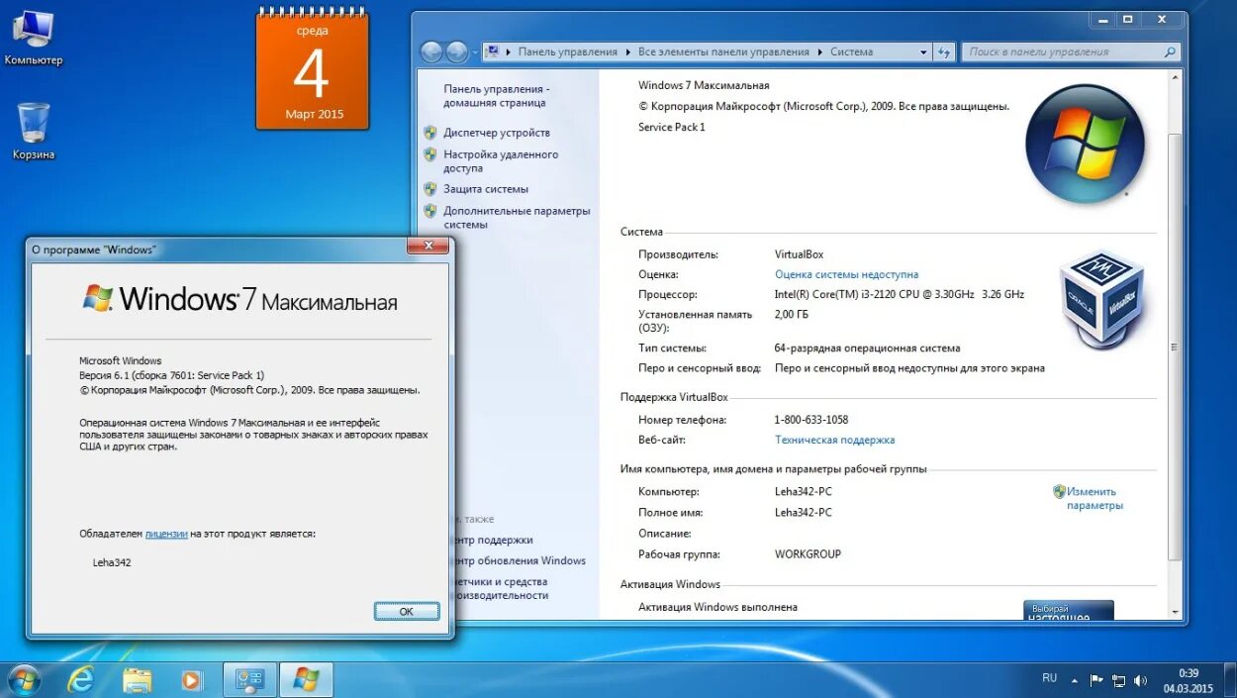The width and height of the screenshot is (1237, 698).
Task: Click the genuine Windows badge banner
Action: (x=1069, y=611)
